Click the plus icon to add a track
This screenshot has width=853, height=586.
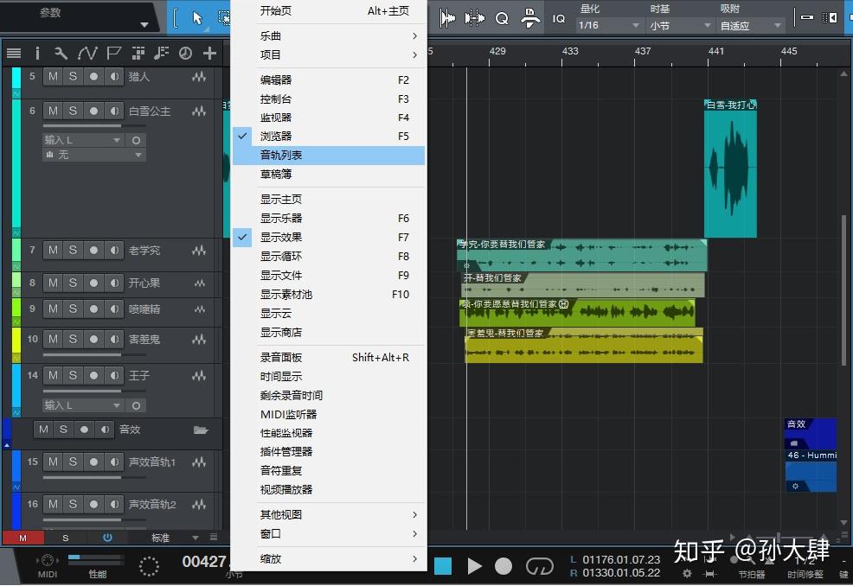pyautogui.click(x=209, y=53)
